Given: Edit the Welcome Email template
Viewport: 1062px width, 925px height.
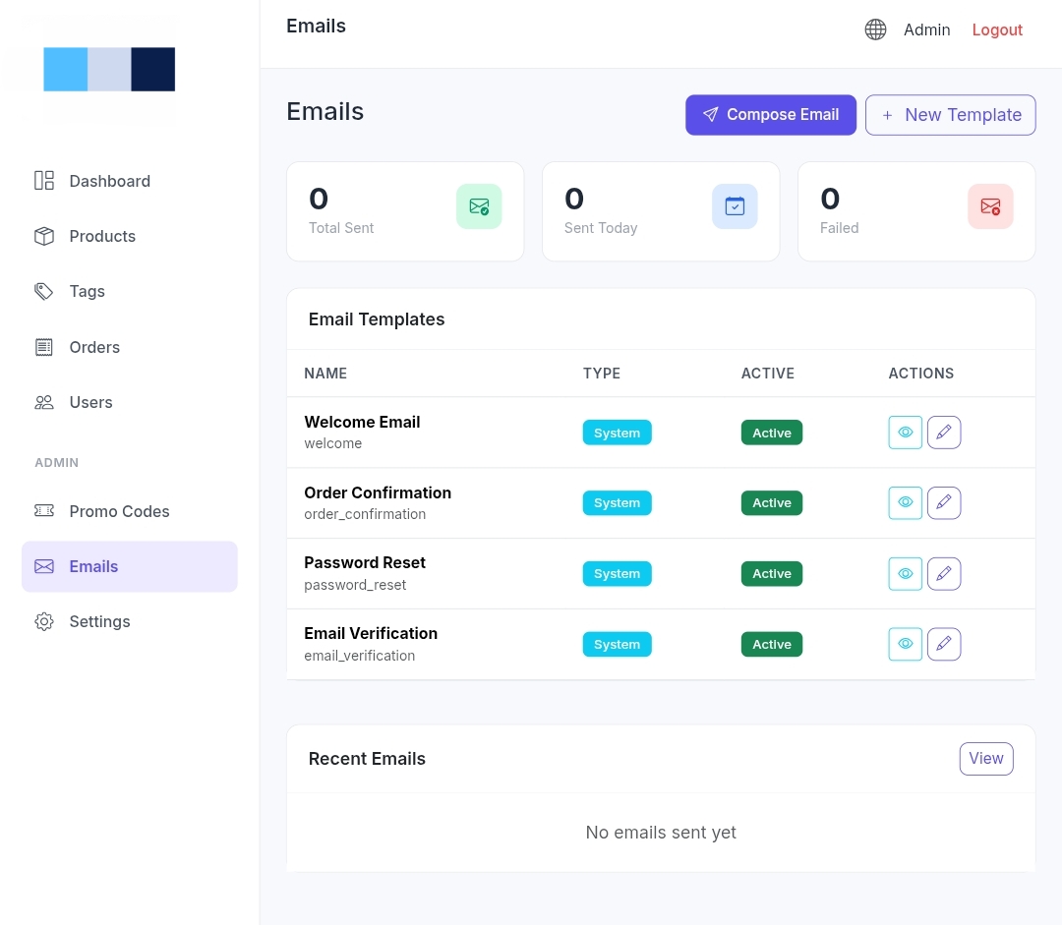Looking at the screenshot, I should [944, 433].
